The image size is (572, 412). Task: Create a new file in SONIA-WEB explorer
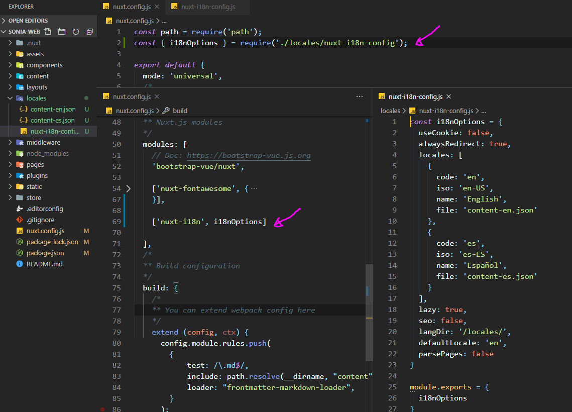tap(48, 31)
